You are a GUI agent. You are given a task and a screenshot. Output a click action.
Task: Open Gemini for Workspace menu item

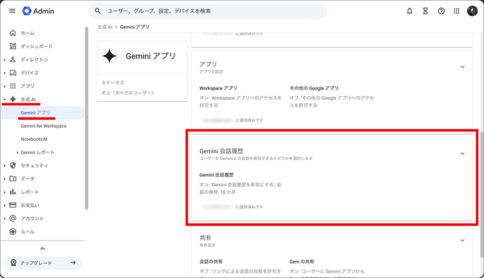[x=43, y=126]
